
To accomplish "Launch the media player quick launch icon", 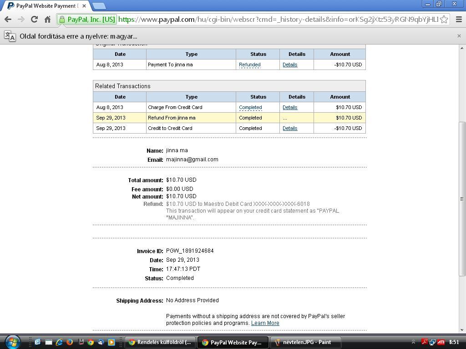I will [x=111, y=342].
